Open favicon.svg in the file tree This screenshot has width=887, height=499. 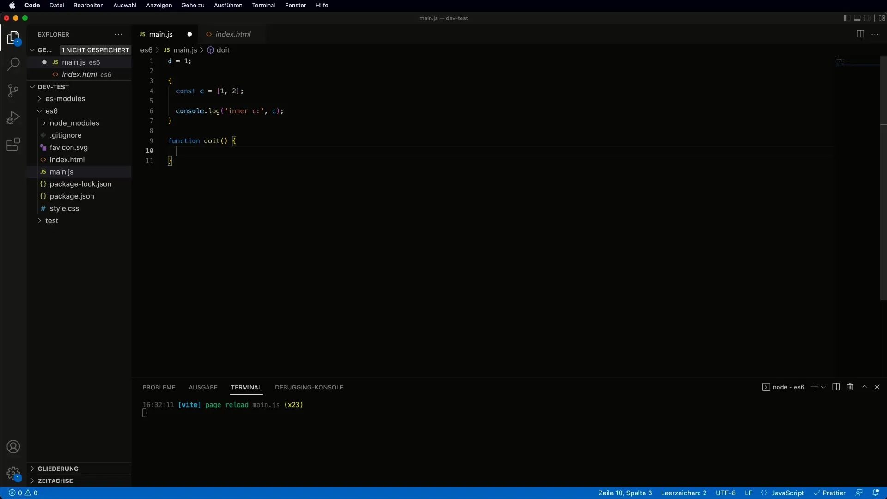click(x=68, y=147)
